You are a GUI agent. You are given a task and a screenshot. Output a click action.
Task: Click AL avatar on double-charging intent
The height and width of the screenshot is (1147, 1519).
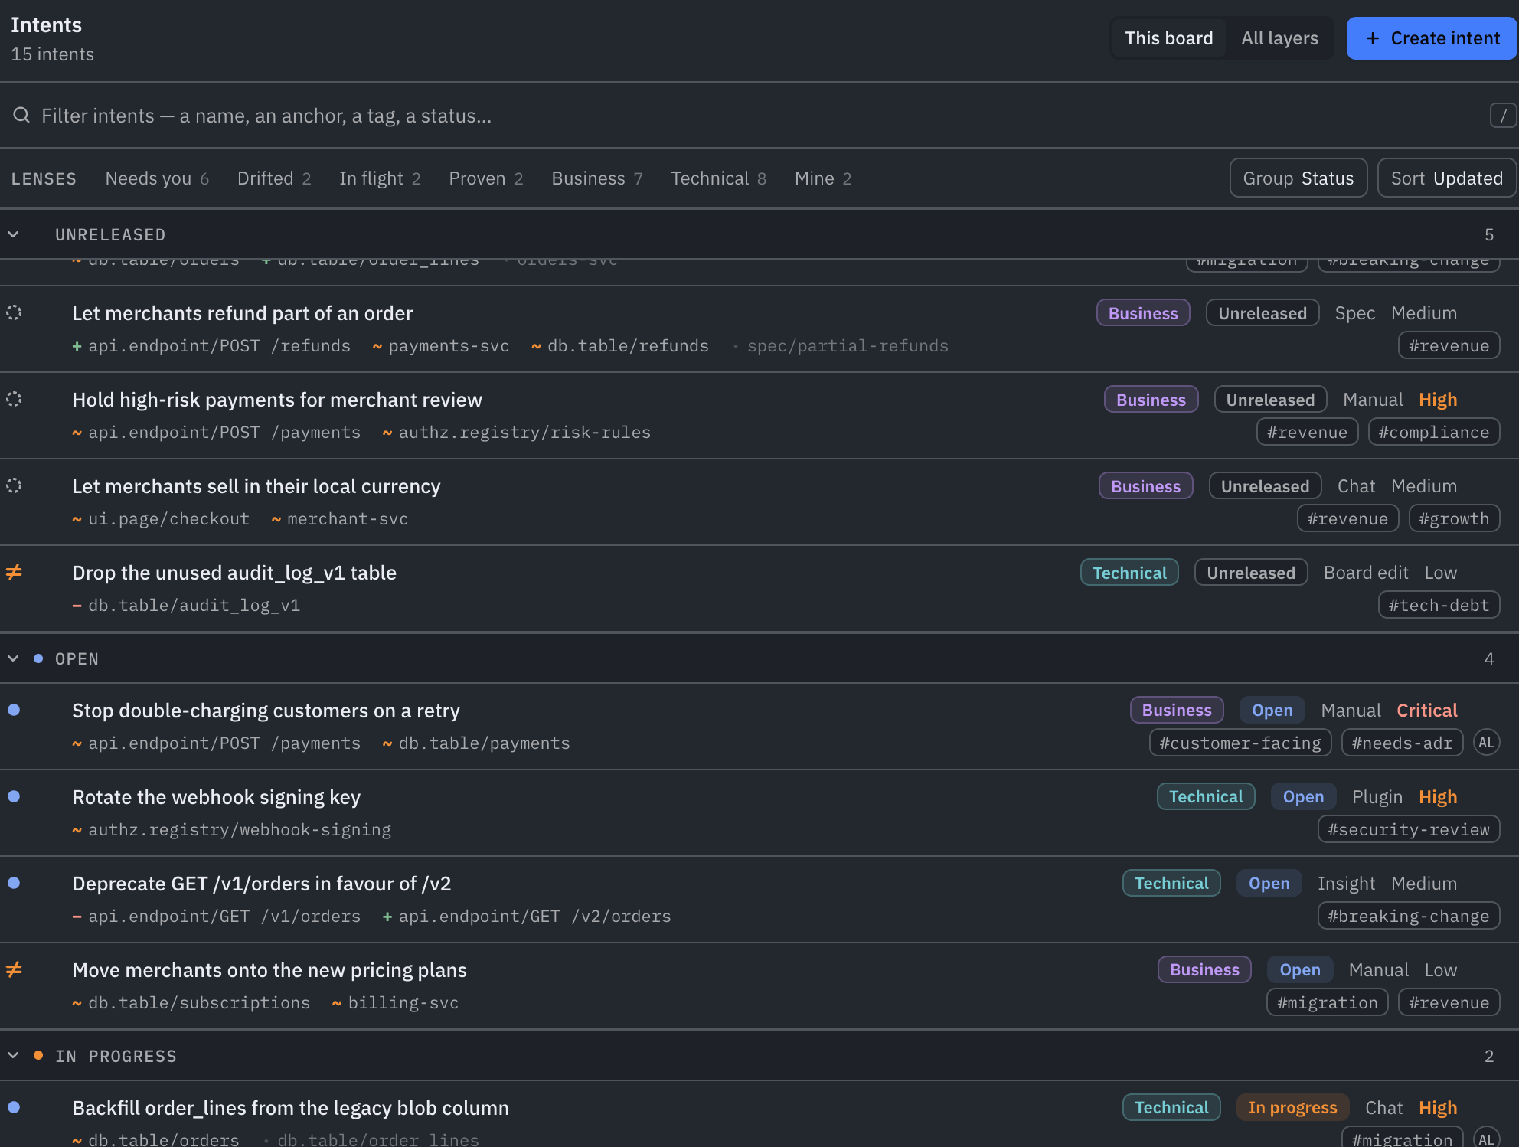pos(1486,743)
